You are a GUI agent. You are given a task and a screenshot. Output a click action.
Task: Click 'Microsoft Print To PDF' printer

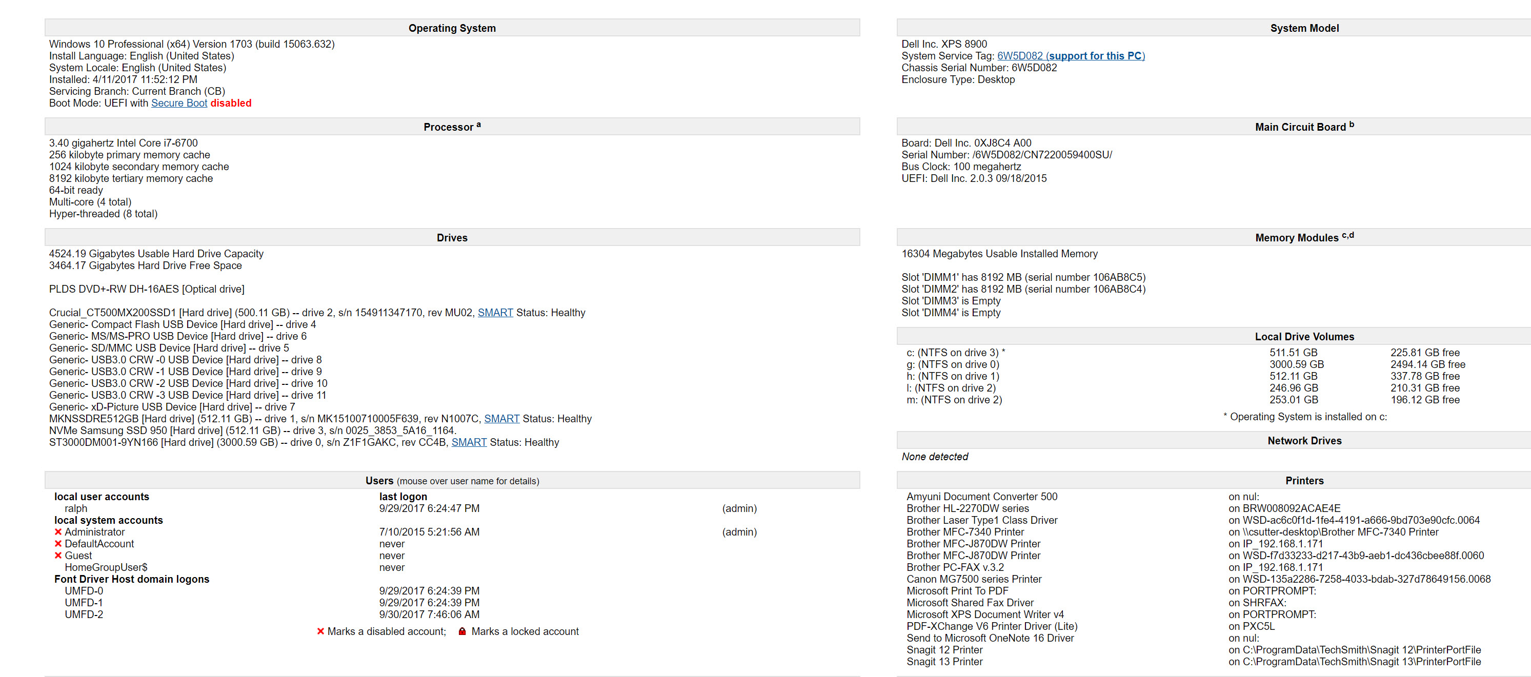(957, 591)
